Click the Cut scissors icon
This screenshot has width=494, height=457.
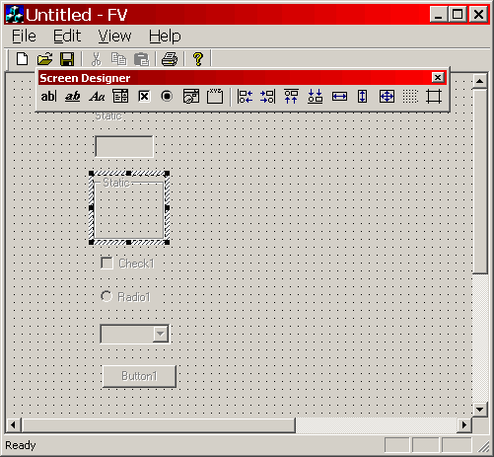click(x=96, y=59)
